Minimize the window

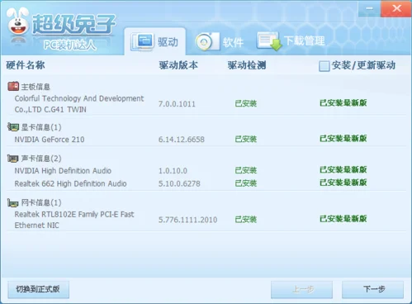tap(369, 8)
